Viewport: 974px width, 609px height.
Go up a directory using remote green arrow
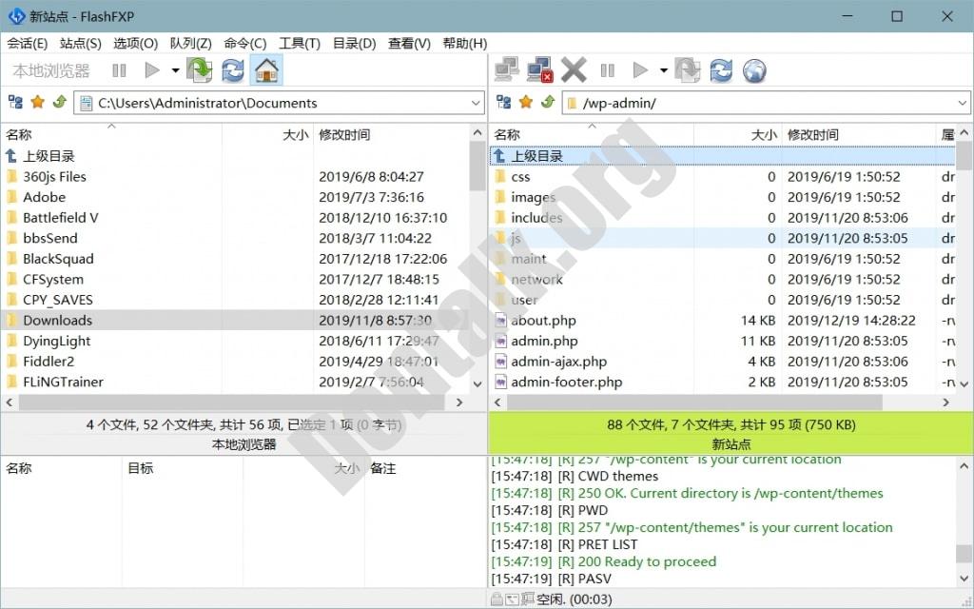coord(548,103)
